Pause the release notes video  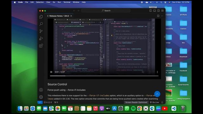(x=51, y=72)
